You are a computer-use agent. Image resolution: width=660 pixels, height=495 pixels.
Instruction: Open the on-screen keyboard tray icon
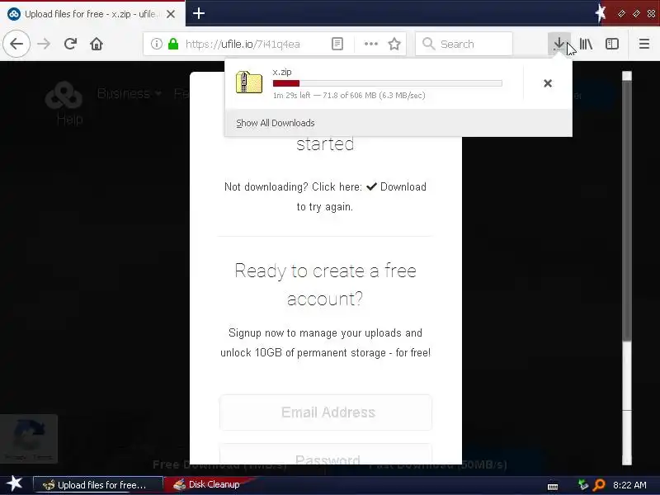click(553, 486)
